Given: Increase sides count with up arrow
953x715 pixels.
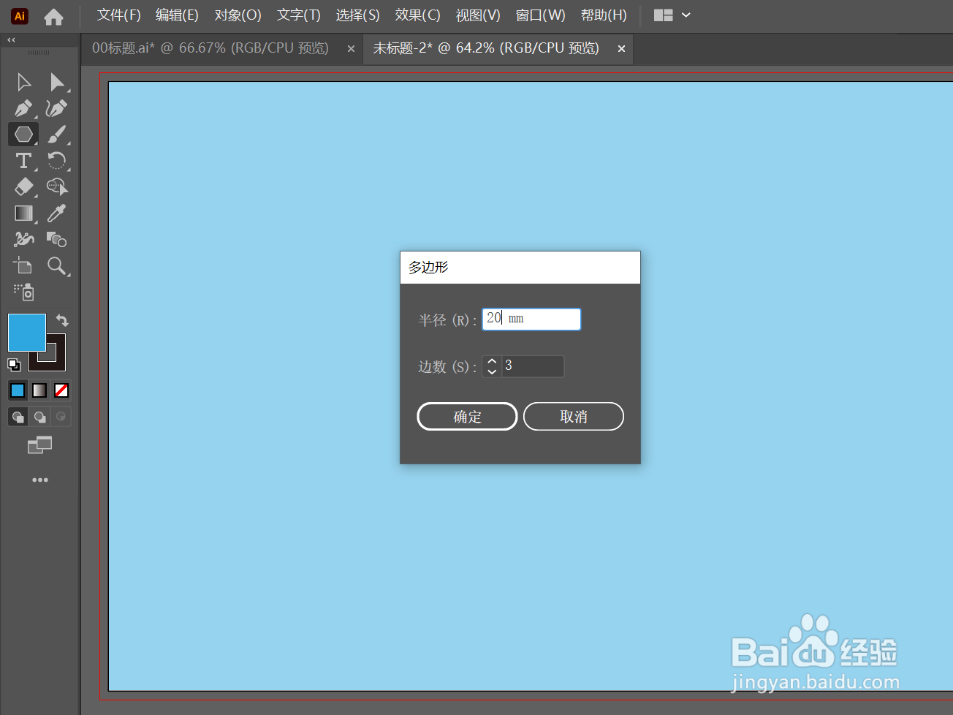Looking at the screenshot, I should (x=492, y=361).
